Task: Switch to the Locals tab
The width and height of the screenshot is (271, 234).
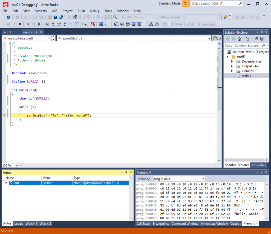Action: point(19,224)
